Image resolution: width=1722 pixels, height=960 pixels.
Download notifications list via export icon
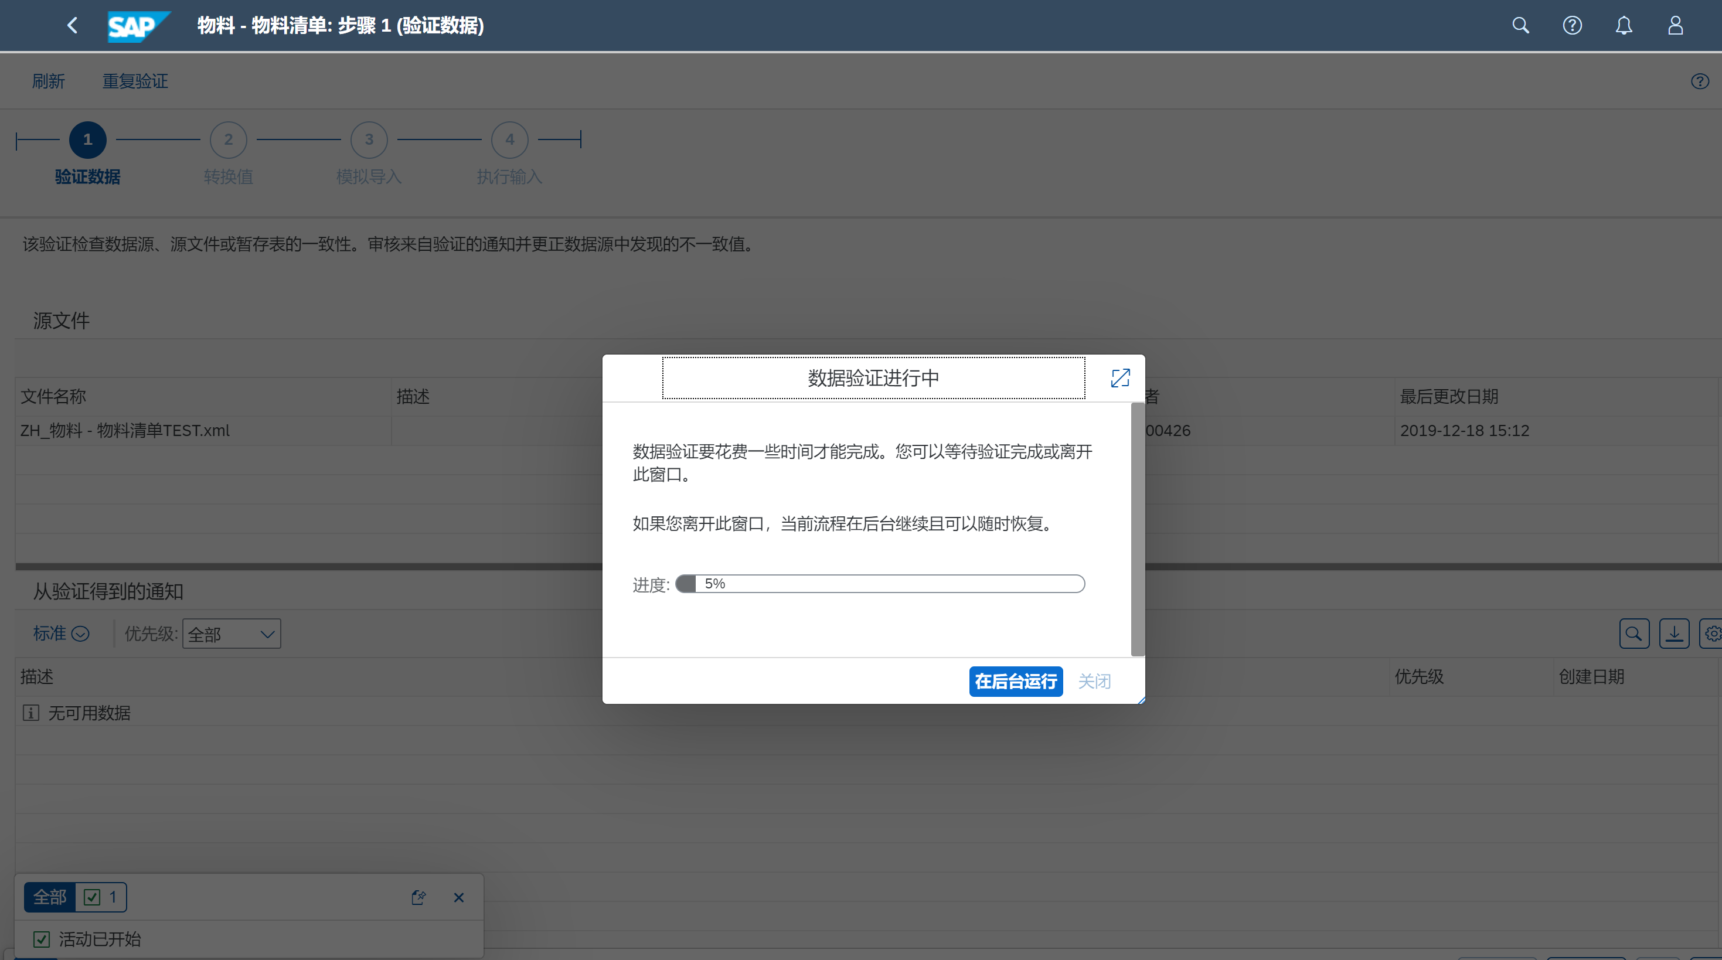coord(1674,633)
